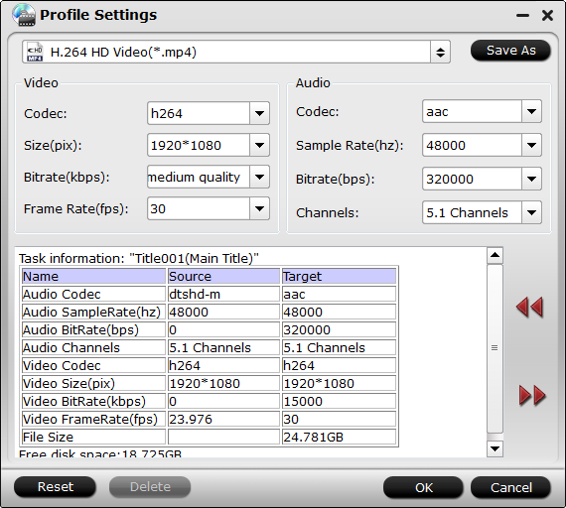566x508 pixels.
Task: Expand the video Bitrate(kbps) dropdown
Action: click(259, 177)
